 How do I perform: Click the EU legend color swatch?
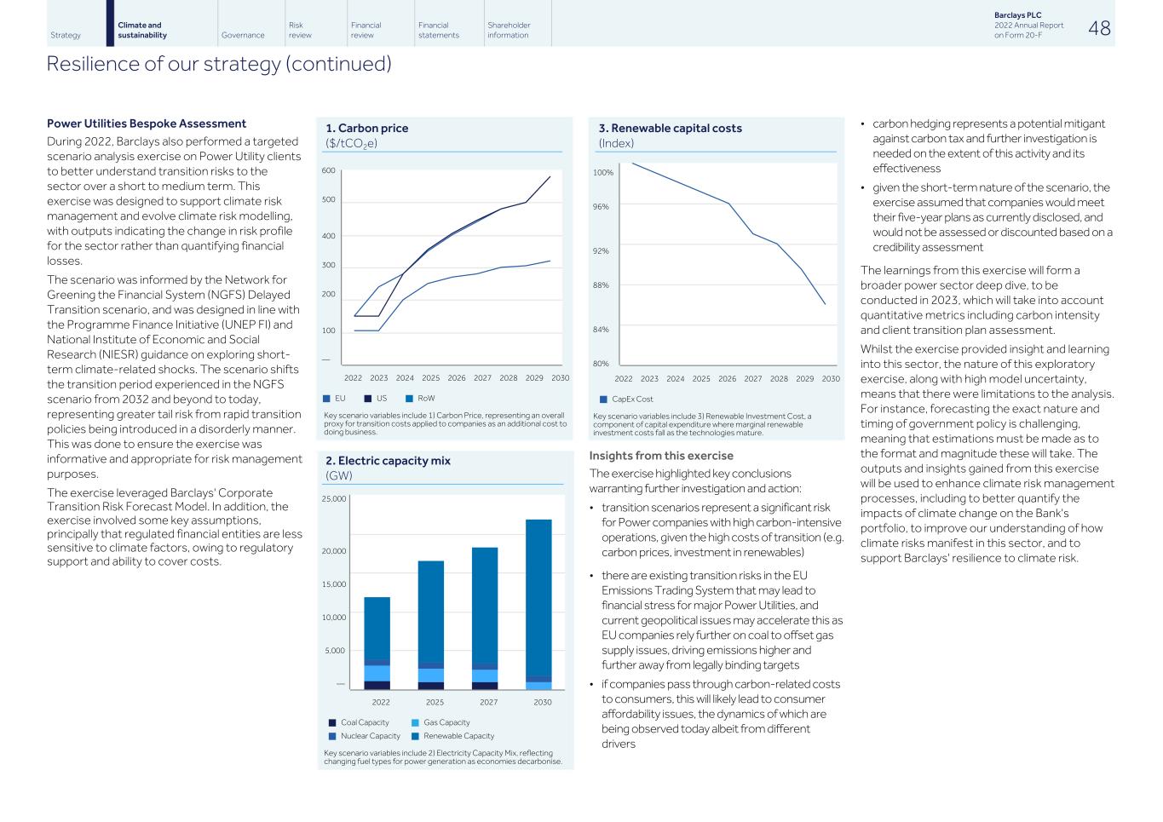(x=327, y=399)
